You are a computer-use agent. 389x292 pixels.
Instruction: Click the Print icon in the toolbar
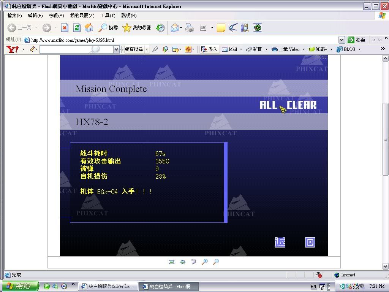pyautogui.click(x=190, y=28)
